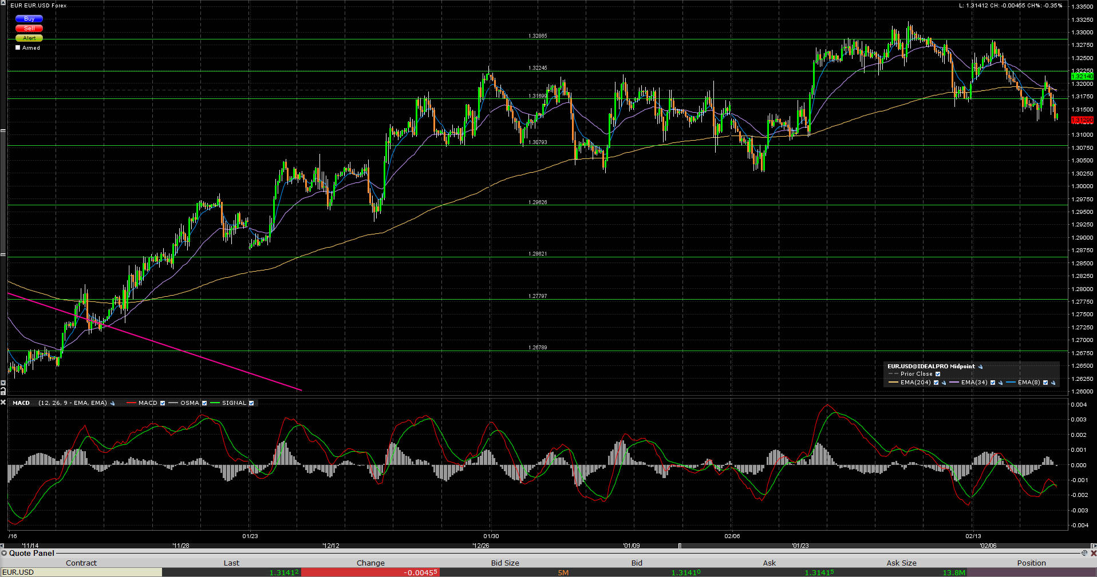The image size is (1097, 577).
Task: Click the MACD indicator name label
Action: tap(21, 403)
